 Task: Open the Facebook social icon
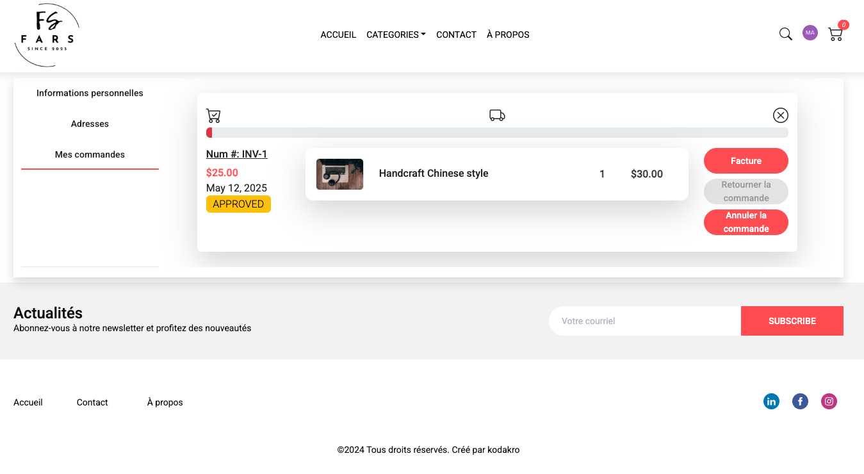[800, 402]
